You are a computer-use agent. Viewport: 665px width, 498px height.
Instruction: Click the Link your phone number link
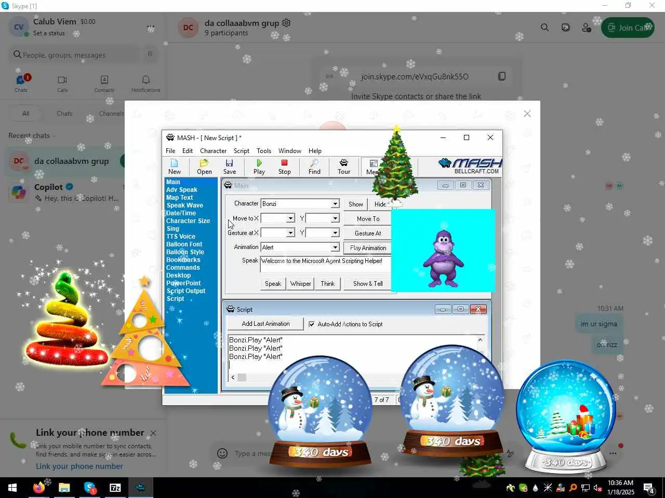[x=79, y=466]
